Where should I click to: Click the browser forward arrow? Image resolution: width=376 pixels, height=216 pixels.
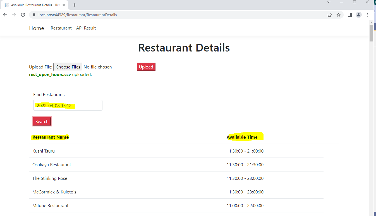pyautogui.click(x=14, y=15)
